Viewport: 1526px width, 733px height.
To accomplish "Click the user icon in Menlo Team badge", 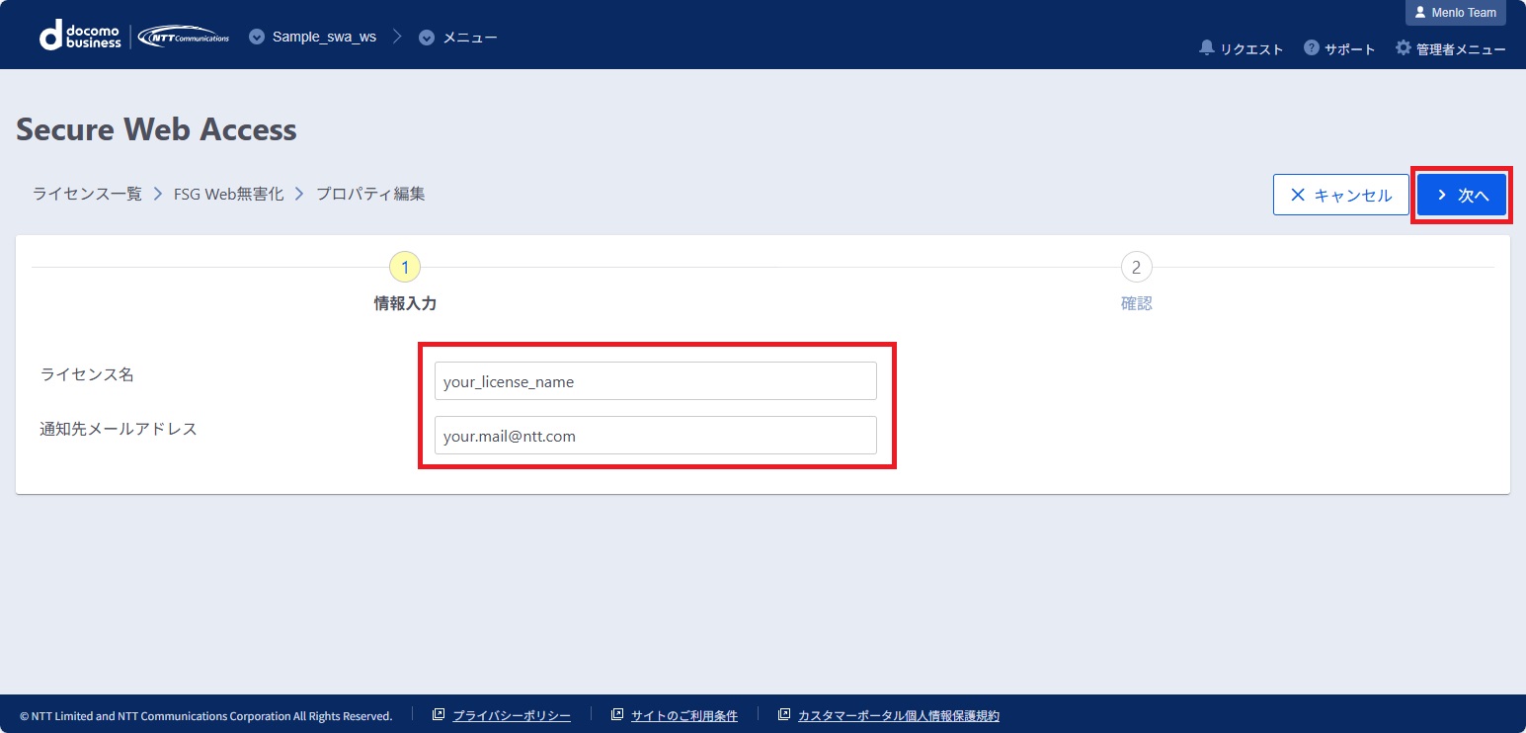I will pos(1420,13).
